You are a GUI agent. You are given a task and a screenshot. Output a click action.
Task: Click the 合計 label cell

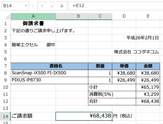(x=112, y=101)
